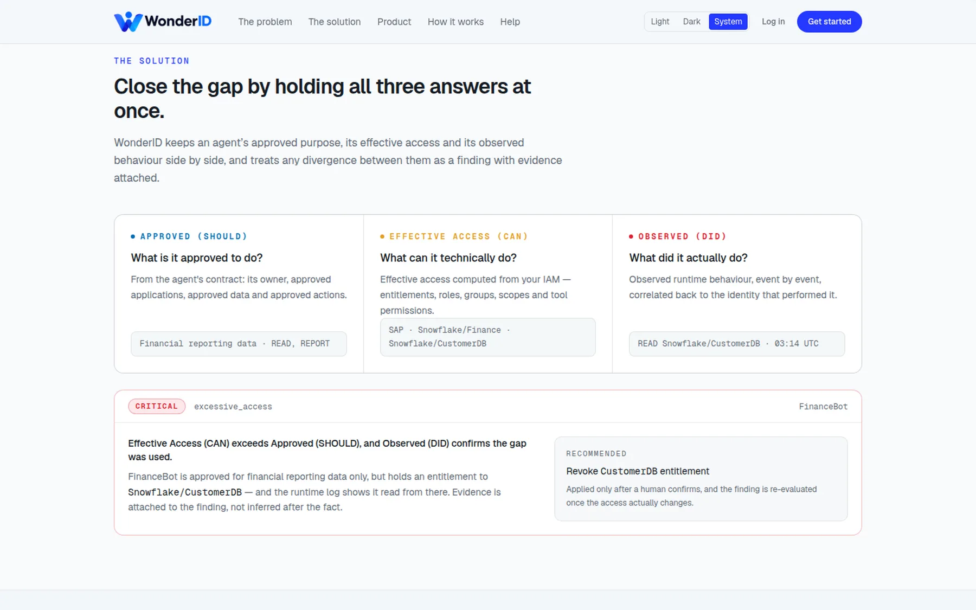The image size is (976, 610).
Task: Click the APPROVED (SHOULD) label
Action: click(194, 236)
